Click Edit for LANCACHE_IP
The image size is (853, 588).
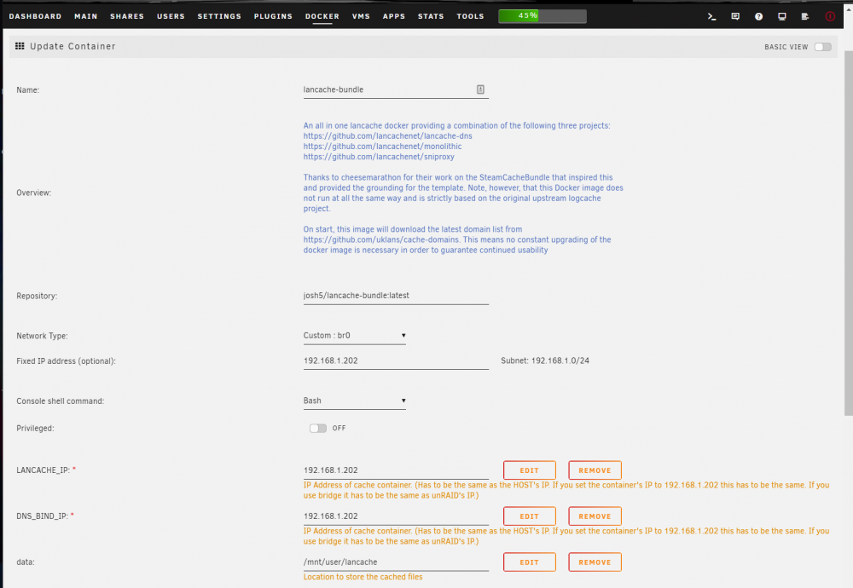530,470
